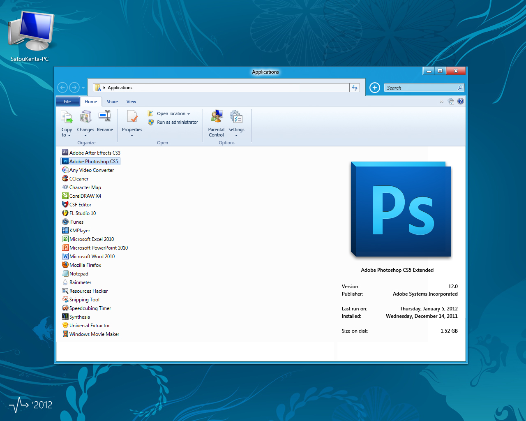
Task: Select the Mozilla Firefox icon
Action: [65, 265]
